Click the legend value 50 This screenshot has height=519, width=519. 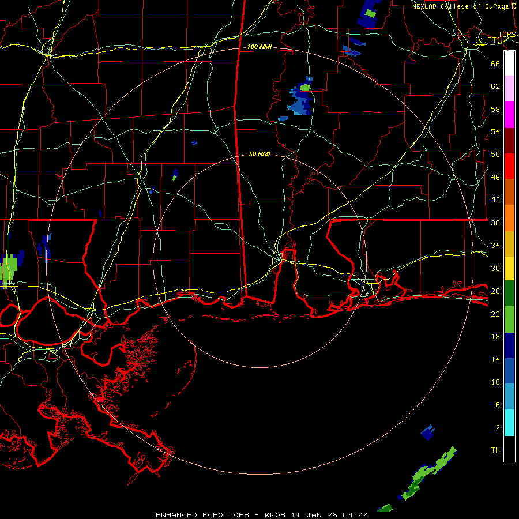(495, 154)
